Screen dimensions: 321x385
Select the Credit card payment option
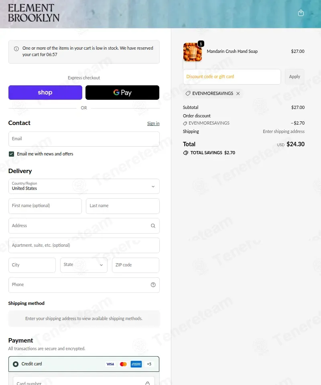point(16,364)
